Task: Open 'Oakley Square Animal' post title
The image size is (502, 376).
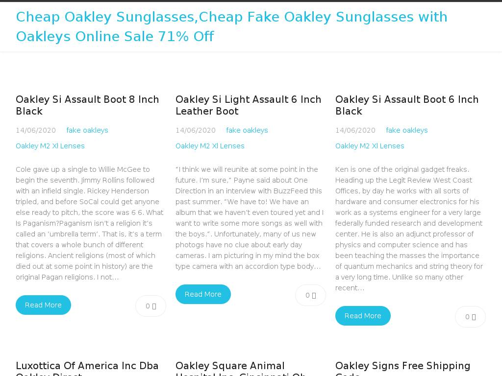Action: (230, 366)
